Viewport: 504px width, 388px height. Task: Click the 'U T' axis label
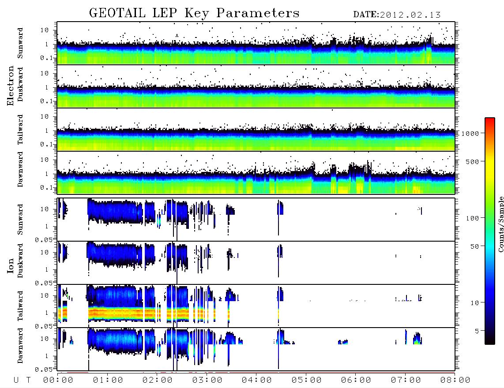point(22,381)
